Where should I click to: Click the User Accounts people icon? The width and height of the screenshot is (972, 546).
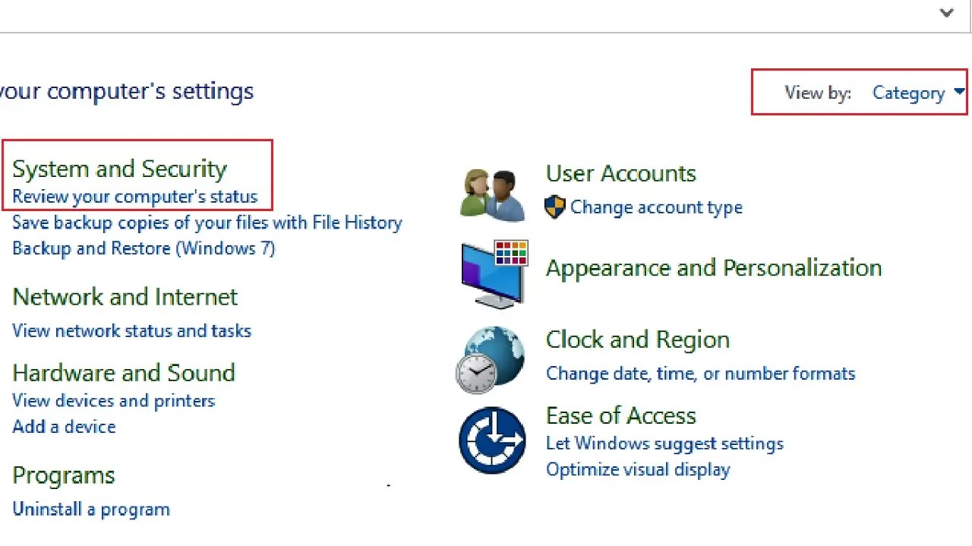point(493,194)
